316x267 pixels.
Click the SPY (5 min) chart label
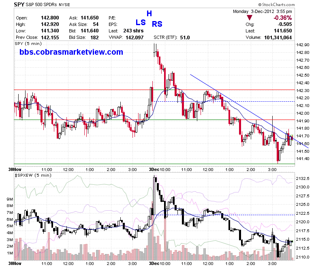click(x=28, y=43)
